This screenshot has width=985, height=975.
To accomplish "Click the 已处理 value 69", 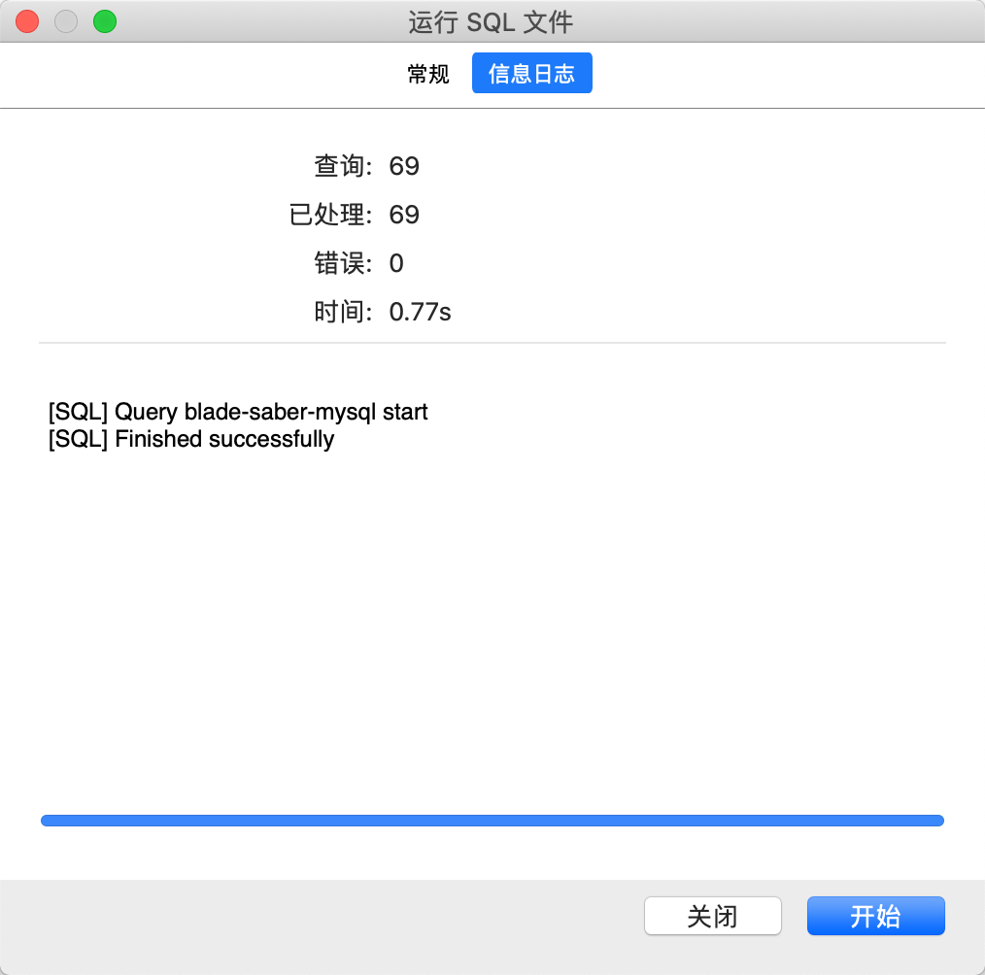I will pyautogui.click(x=404, y=215).
